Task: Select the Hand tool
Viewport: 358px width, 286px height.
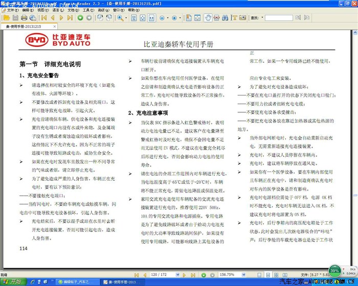Action: point(208,17)
